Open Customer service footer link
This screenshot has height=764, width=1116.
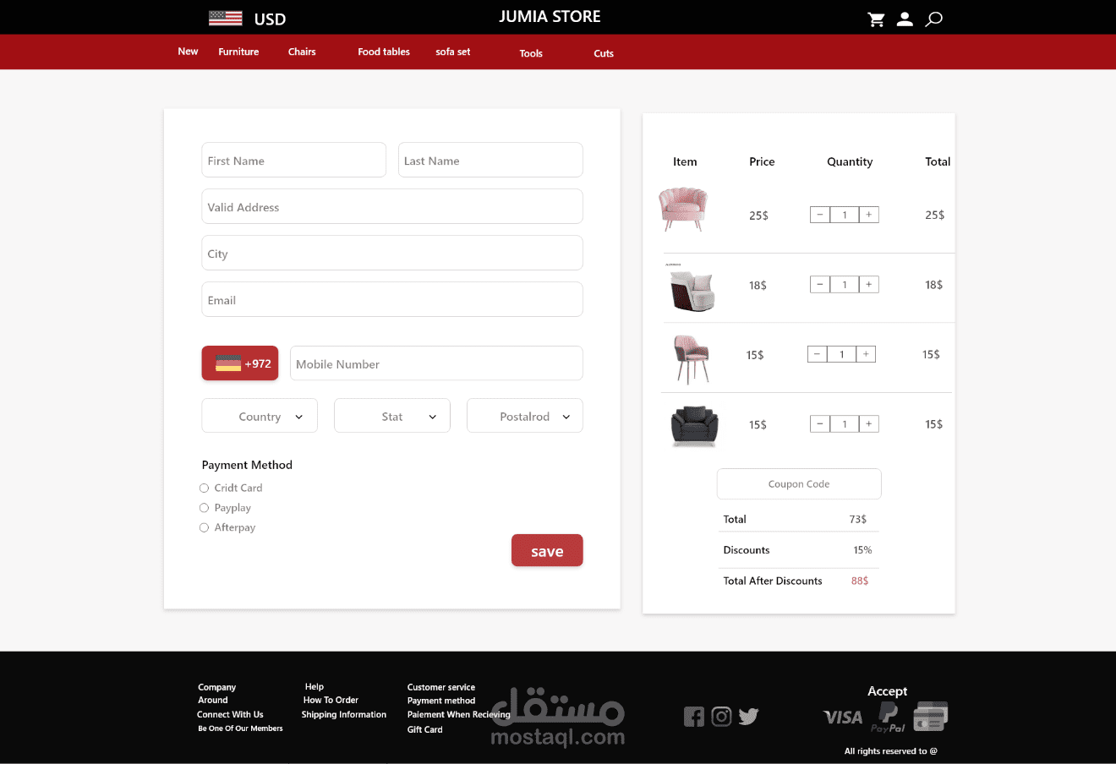tap(441, 687)
